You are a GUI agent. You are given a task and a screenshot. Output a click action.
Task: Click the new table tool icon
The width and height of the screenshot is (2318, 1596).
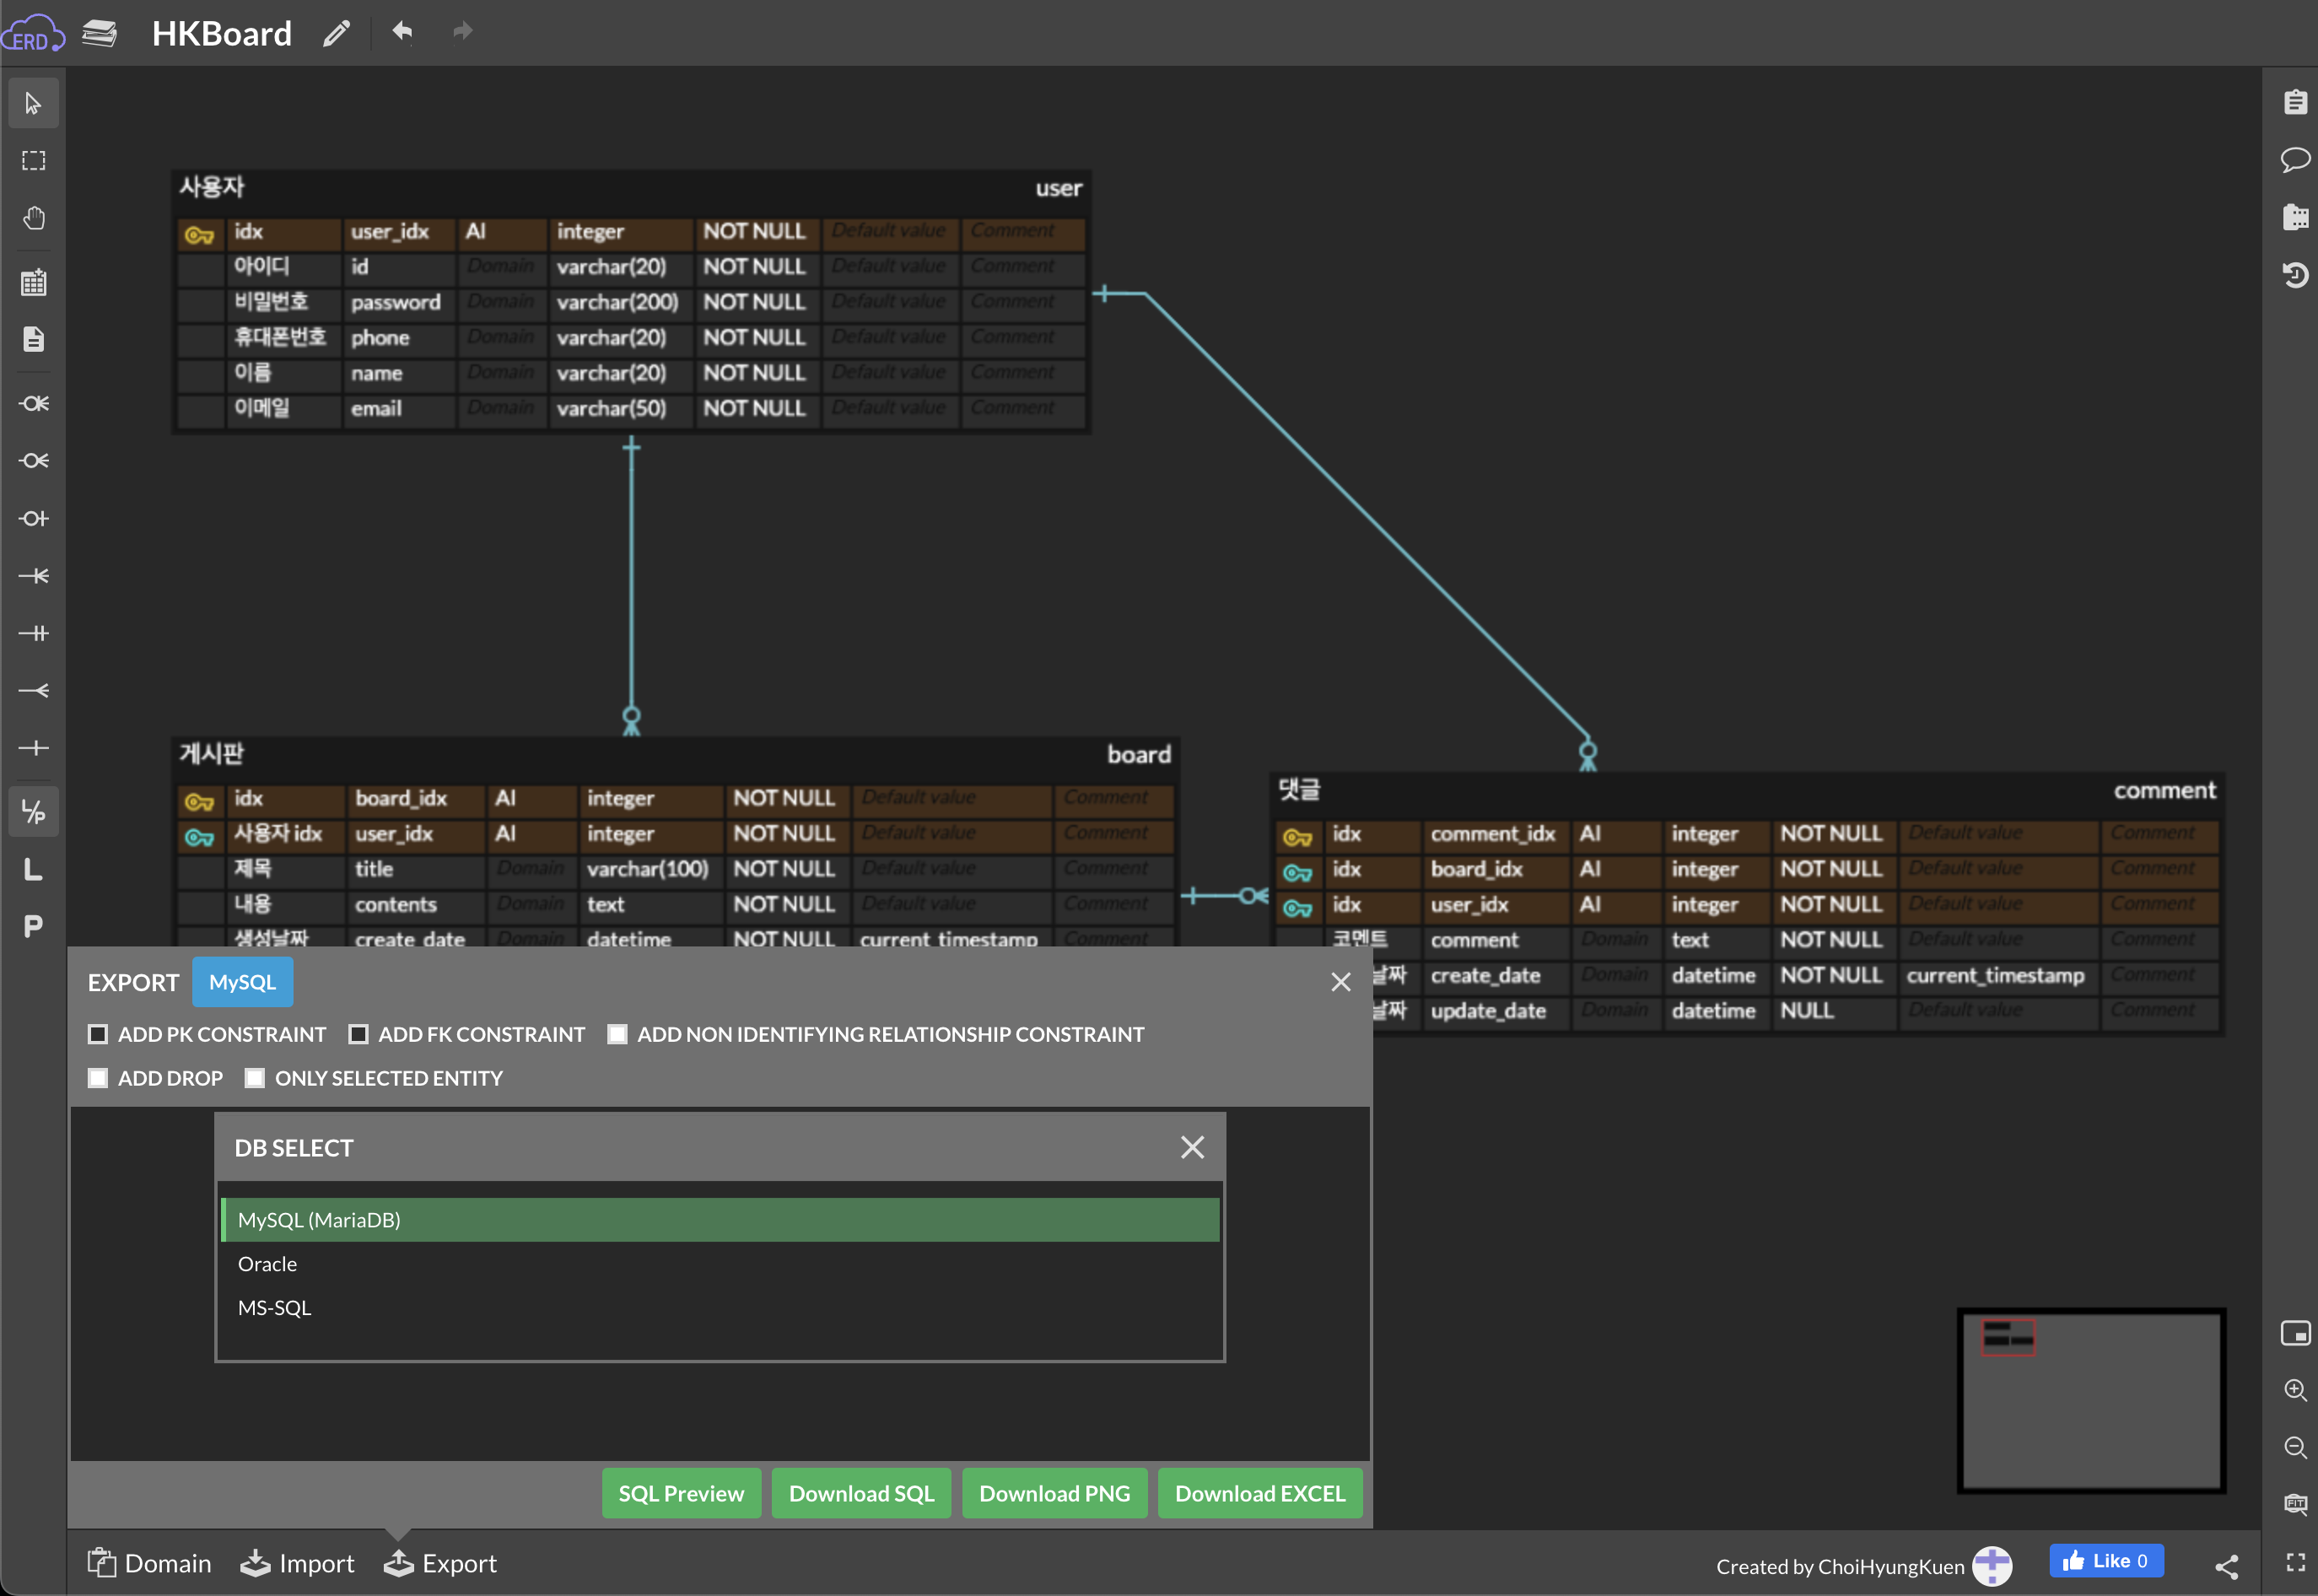34,283
